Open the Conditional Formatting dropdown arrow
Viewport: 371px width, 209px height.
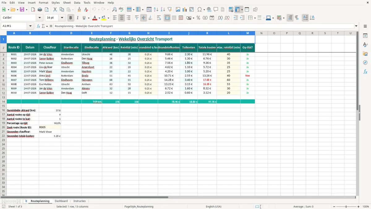(x=284, y=18)
